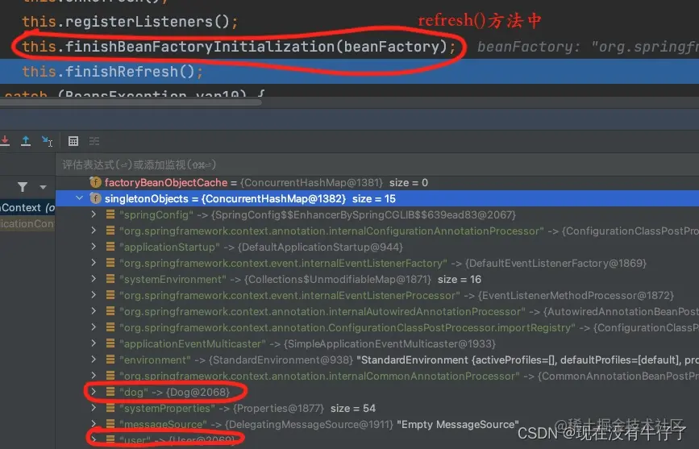
Task: Click the entry icon beside "systemEnvironment"
Action: [110, 279]
